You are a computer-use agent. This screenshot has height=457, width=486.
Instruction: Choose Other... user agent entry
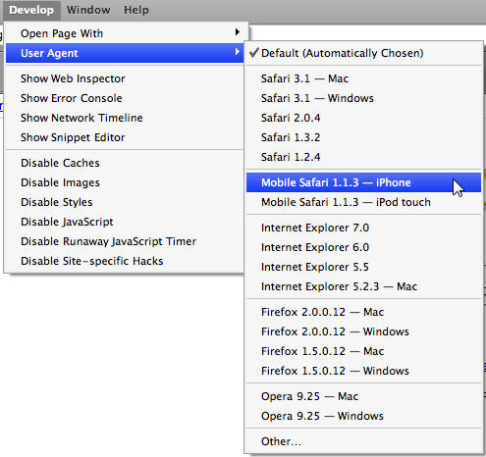click(363, 441)
